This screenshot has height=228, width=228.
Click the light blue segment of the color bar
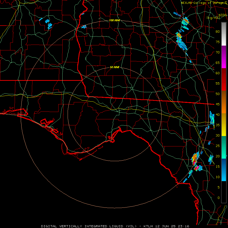coord(224,170)
